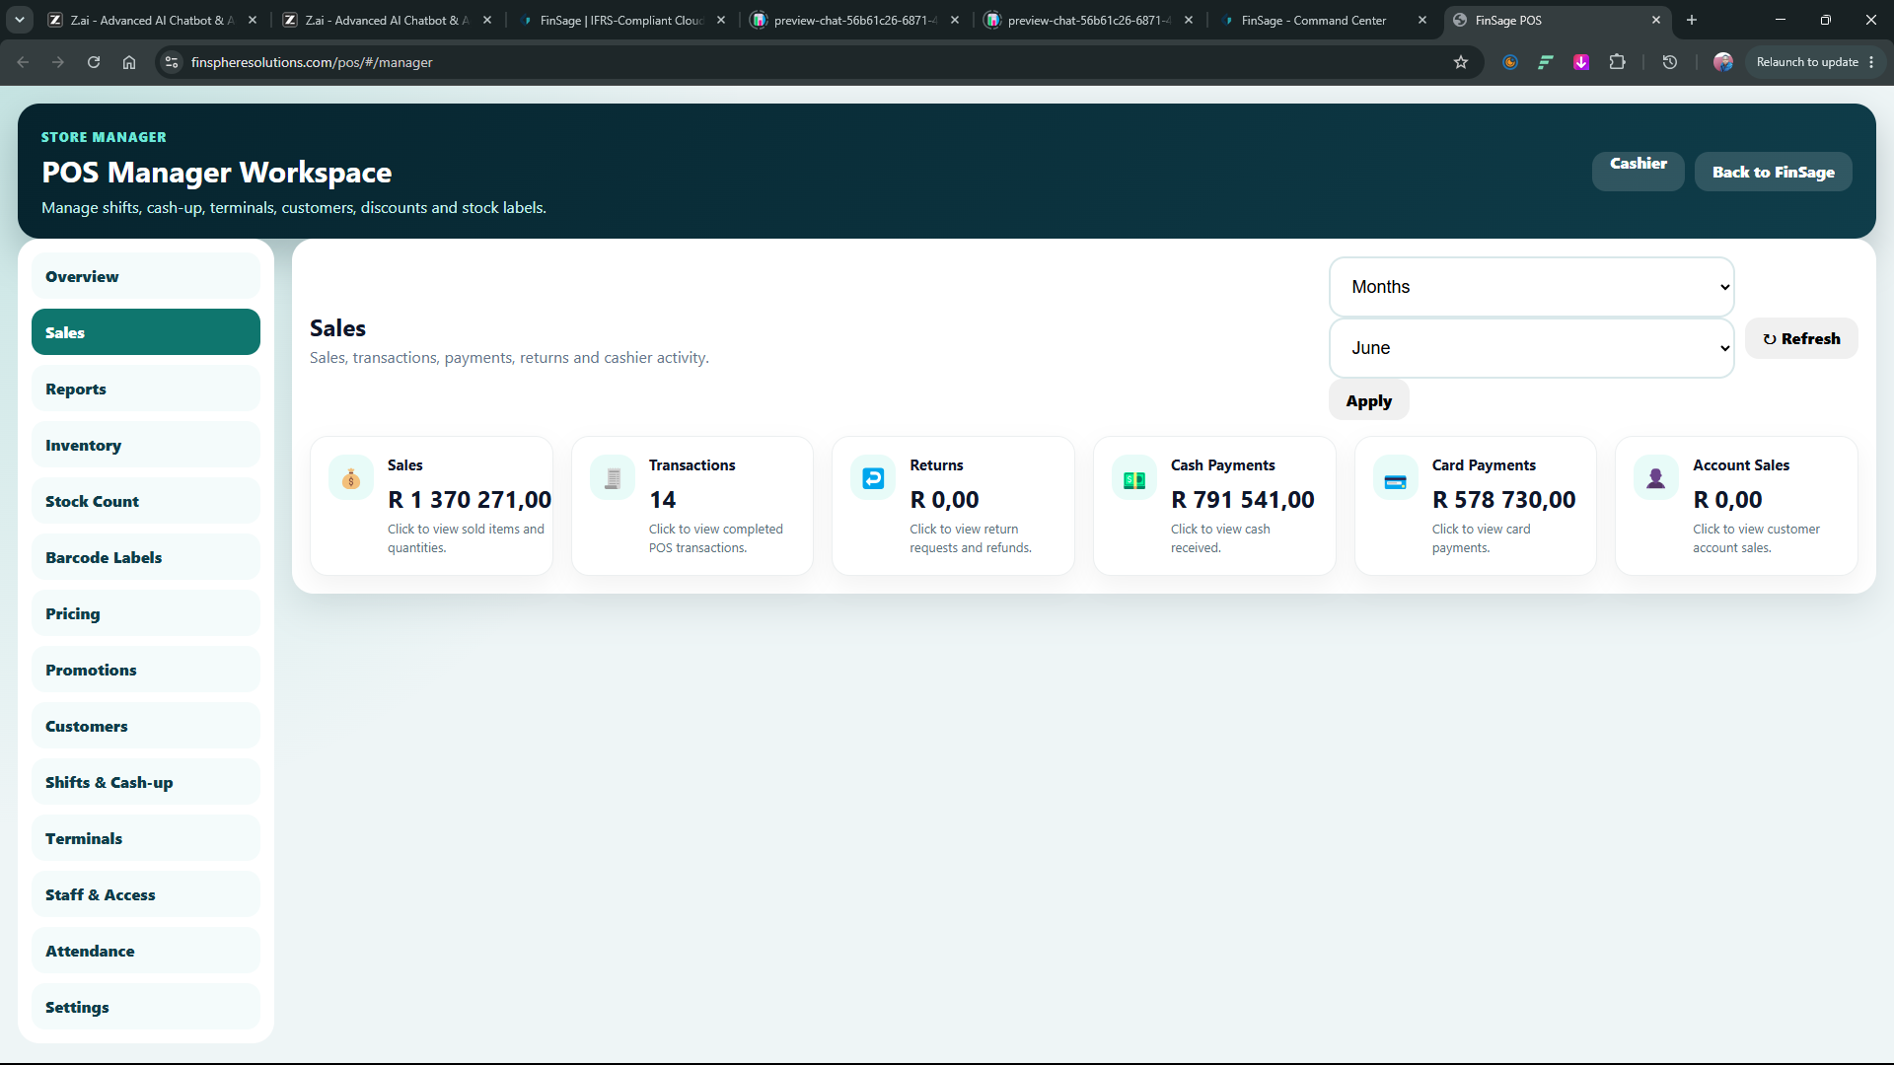Screen dimensions: 1894x1065
Task: Click the money bag Sales icon
Action: coord(351,479)
